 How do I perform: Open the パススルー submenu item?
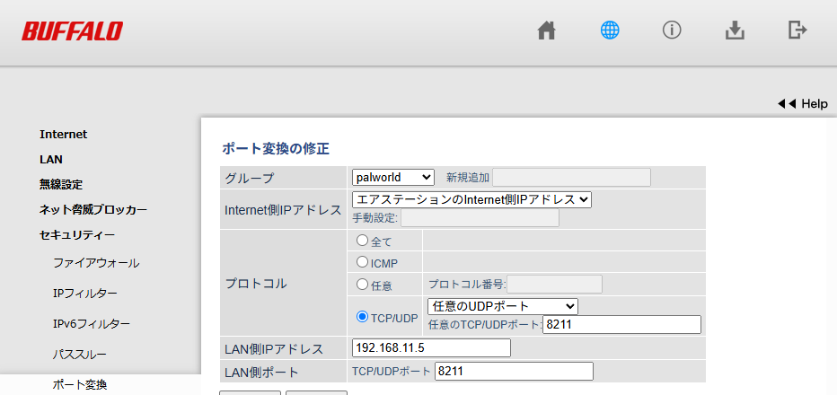pyautogui.click(x=80, y=354)
